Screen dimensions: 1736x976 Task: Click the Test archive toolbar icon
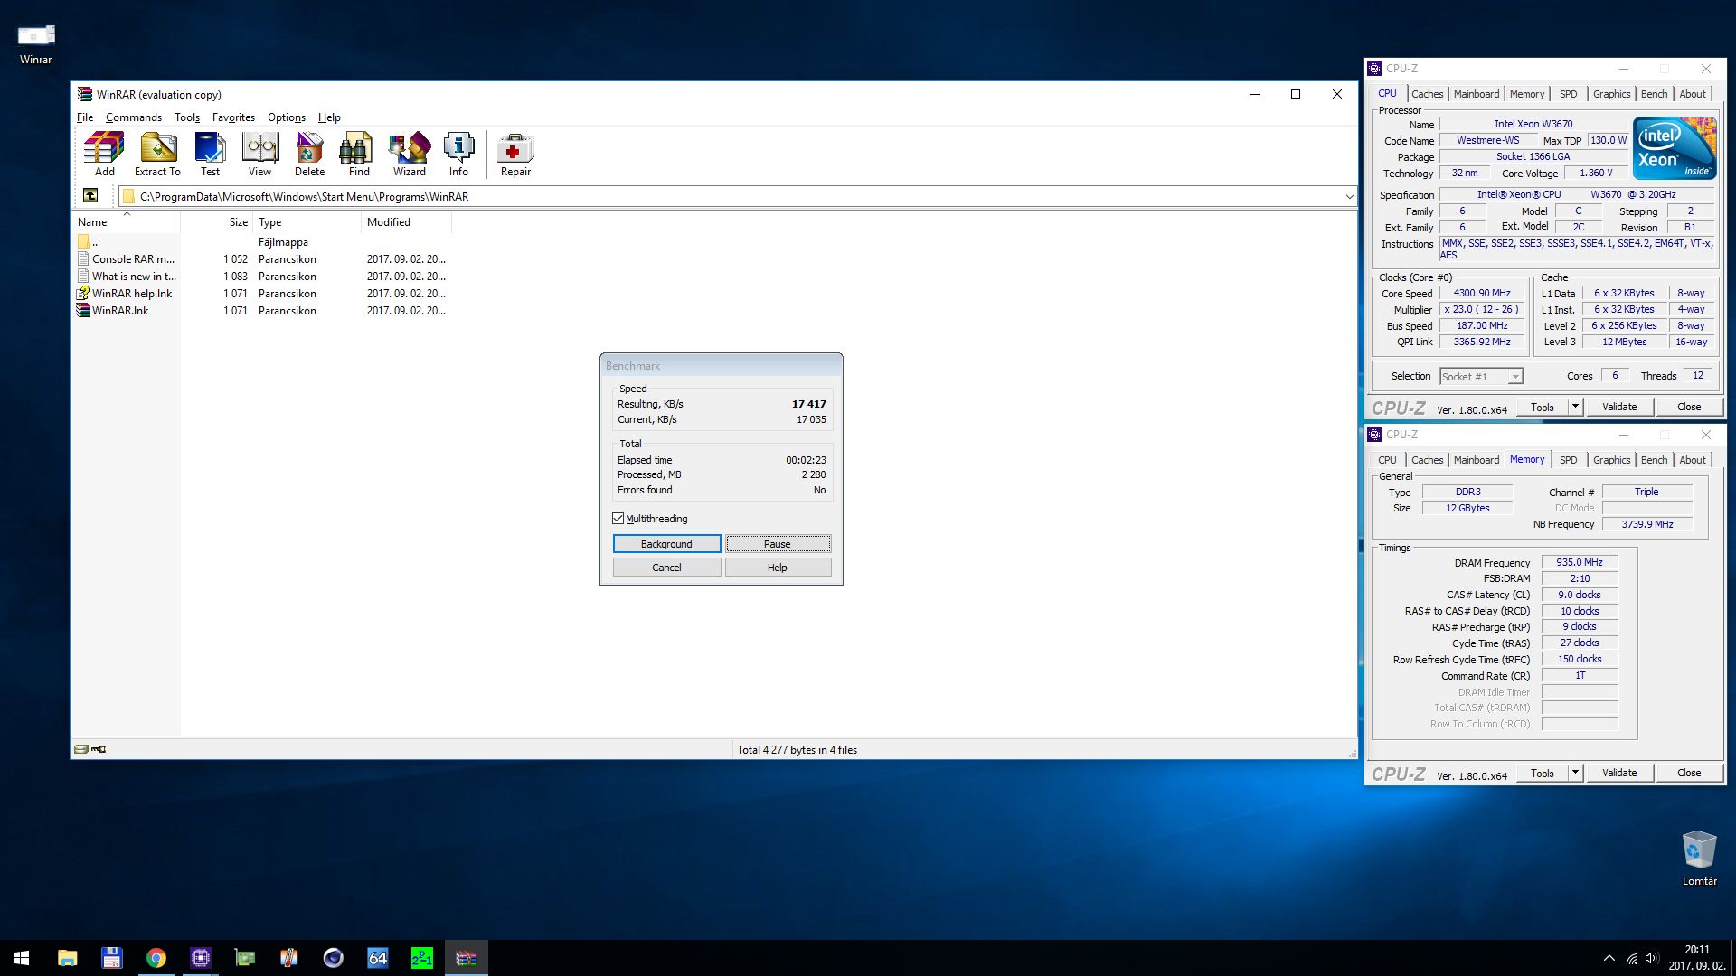tap(210, 155)
